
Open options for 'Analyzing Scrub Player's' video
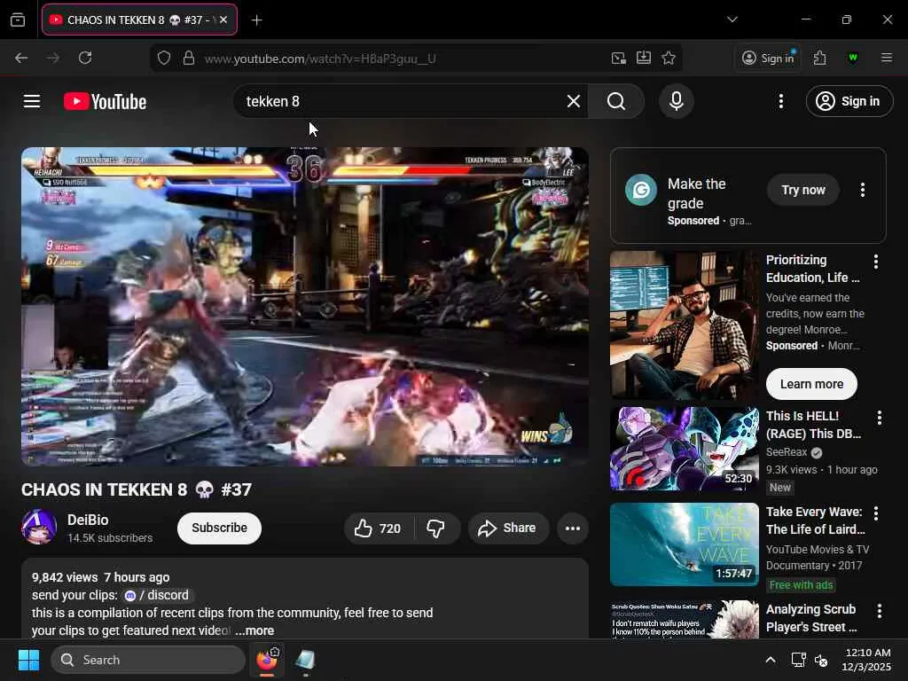pyautogui.click(x=879, y=611)
